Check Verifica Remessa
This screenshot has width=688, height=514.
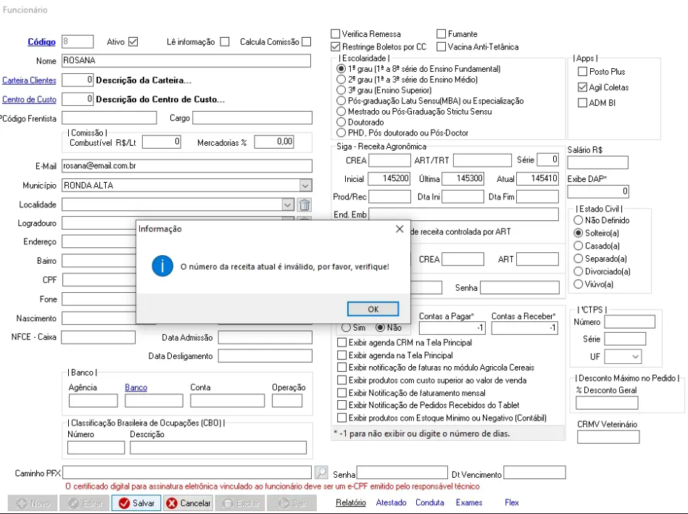click(x=336, y=34)
